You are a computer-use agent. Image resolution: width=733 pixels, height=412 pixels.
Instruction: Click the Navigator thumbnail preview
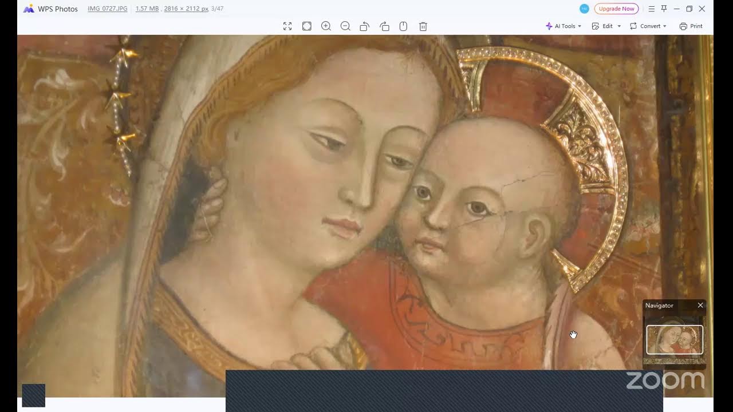(x=675, y=340)
